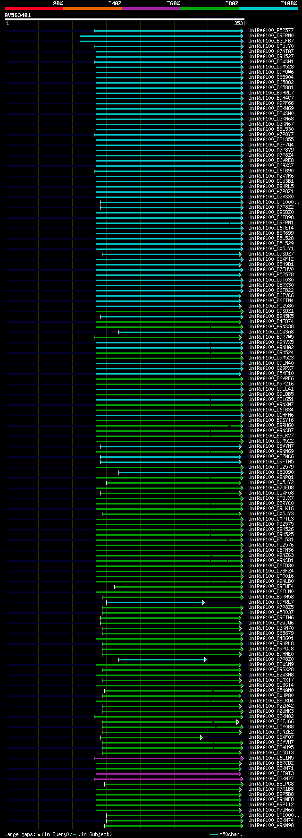Open hit UniRef100_B8LPG8
Image resolution: width=302 pixels, height=838 pixels.
(271, 784)
